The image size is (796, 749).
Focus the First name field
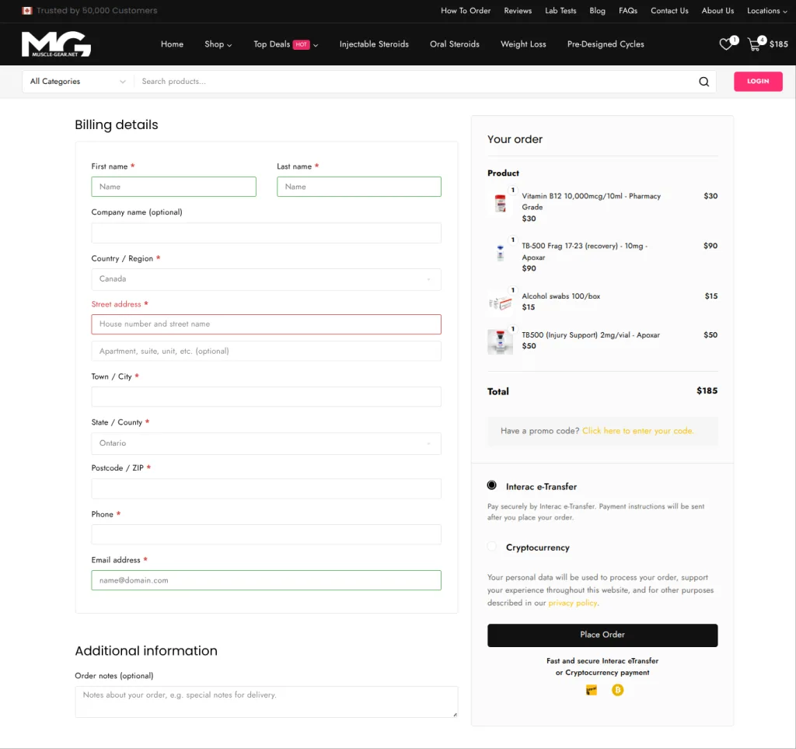[173, 187]
